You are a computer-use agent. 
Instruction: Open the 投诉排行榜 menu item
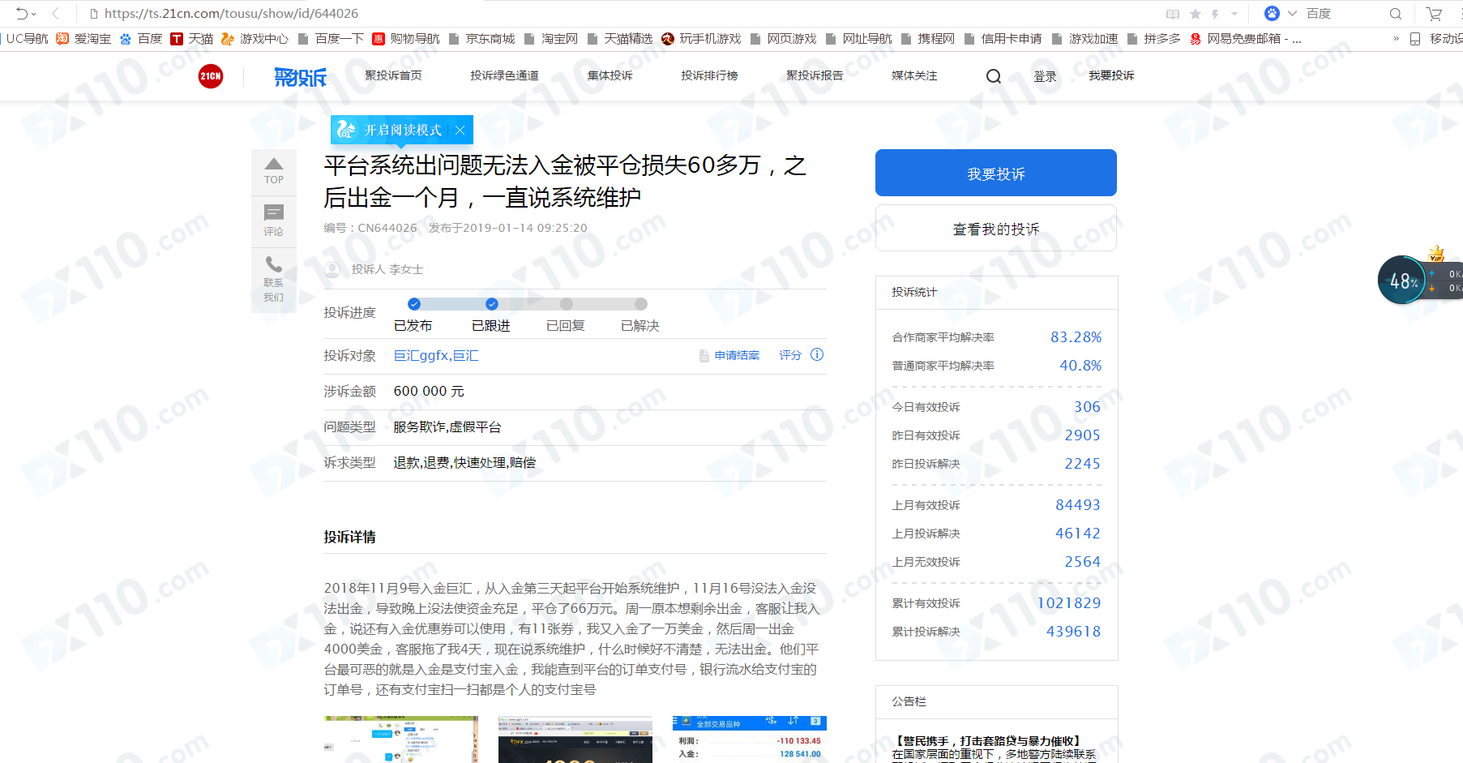[709, 75]
